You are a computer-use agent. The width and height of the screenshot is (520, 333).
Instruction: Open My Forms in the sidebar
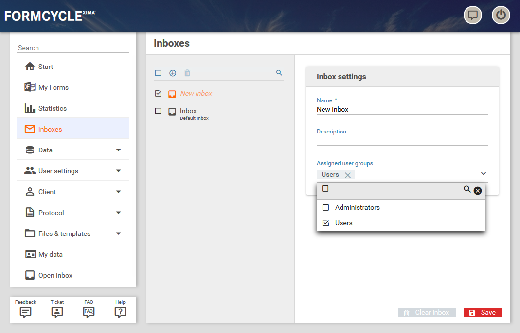54,87
